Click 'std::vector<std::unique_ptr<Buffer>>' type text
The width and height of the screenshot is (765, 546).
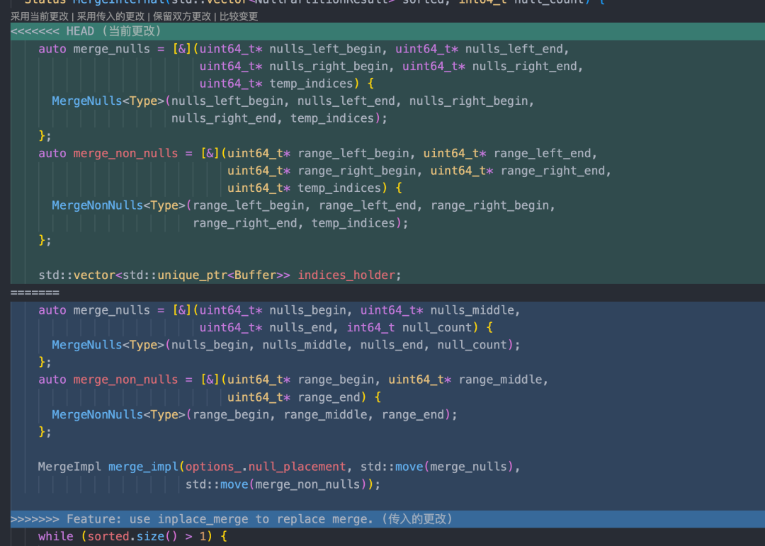(164, 275)
